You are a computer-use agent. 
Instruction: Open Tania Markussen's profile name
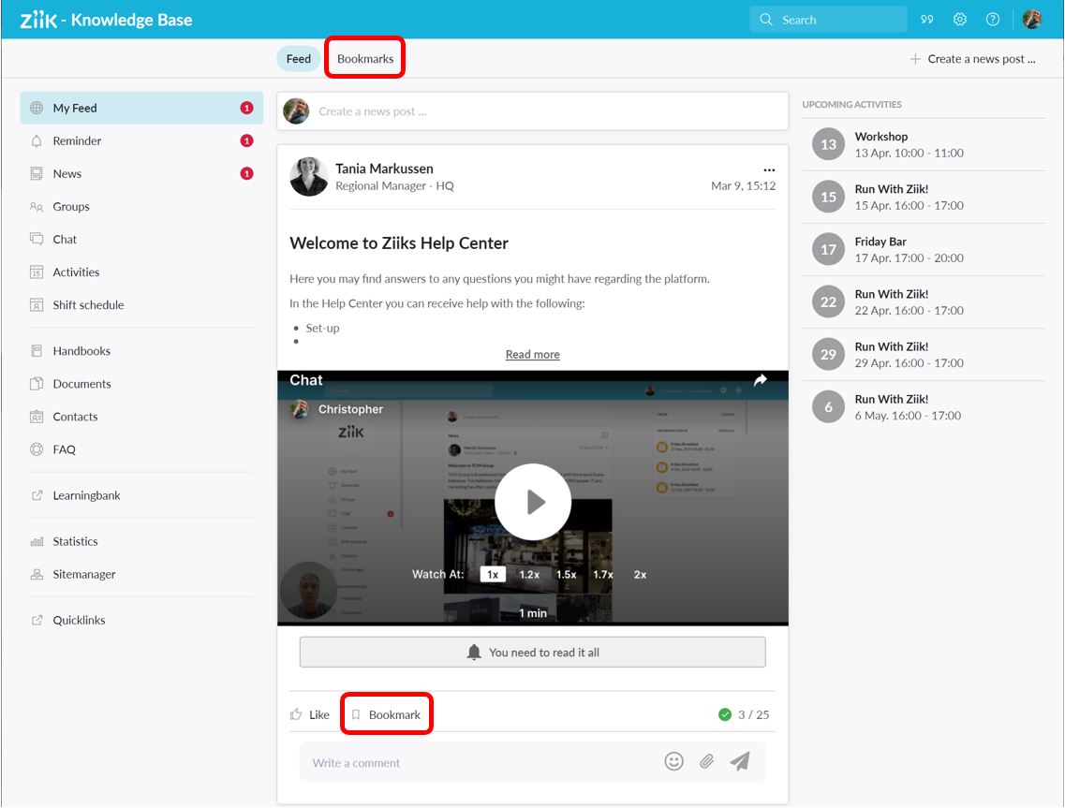(x=384, y=169)
